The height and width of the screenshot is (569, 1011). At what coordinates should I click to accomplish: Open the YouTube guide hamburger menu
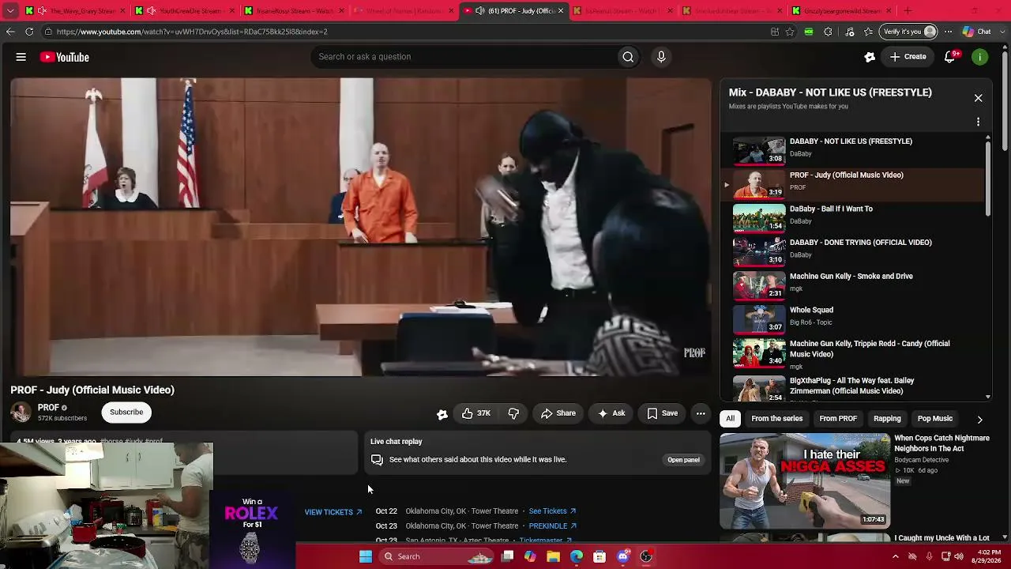[x=21, y=57]
